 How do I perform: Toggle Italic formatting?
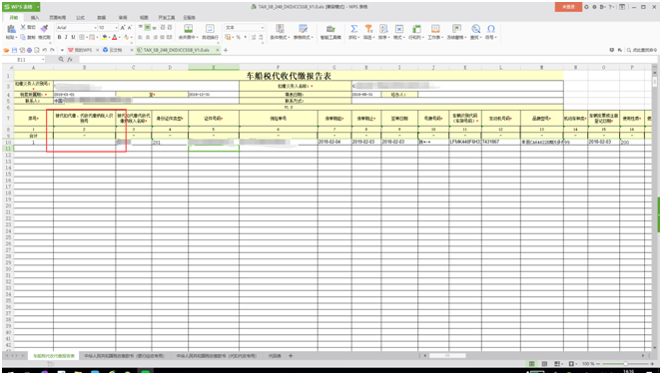tap(66, 37)
